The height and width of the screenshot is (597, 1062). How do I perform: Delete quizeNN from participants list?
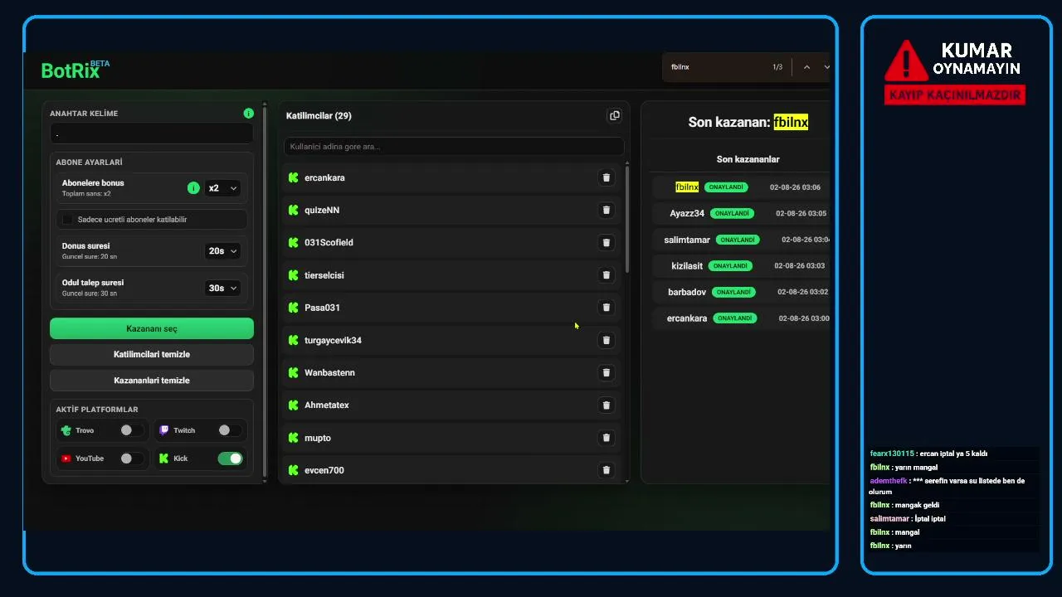[x=606, y=210]
